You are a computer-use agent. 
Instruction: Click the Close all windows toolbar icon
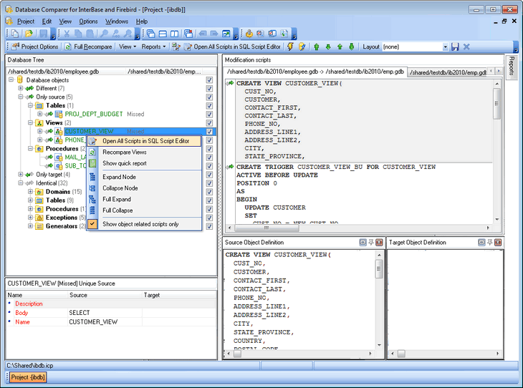point(188,34)
